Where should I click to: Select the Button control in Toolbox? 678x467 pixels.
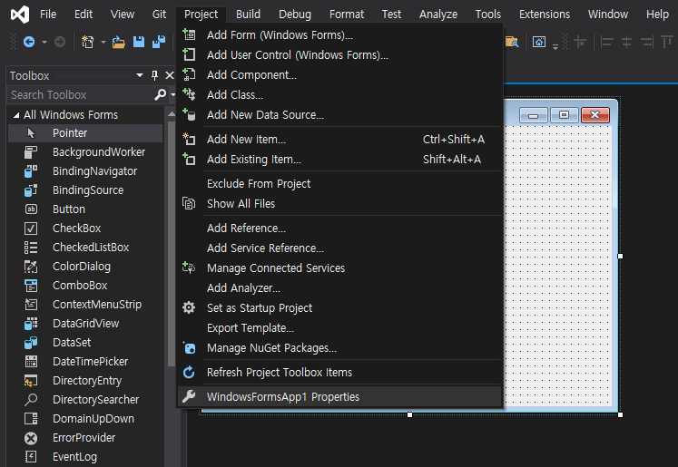pos(85,209)
